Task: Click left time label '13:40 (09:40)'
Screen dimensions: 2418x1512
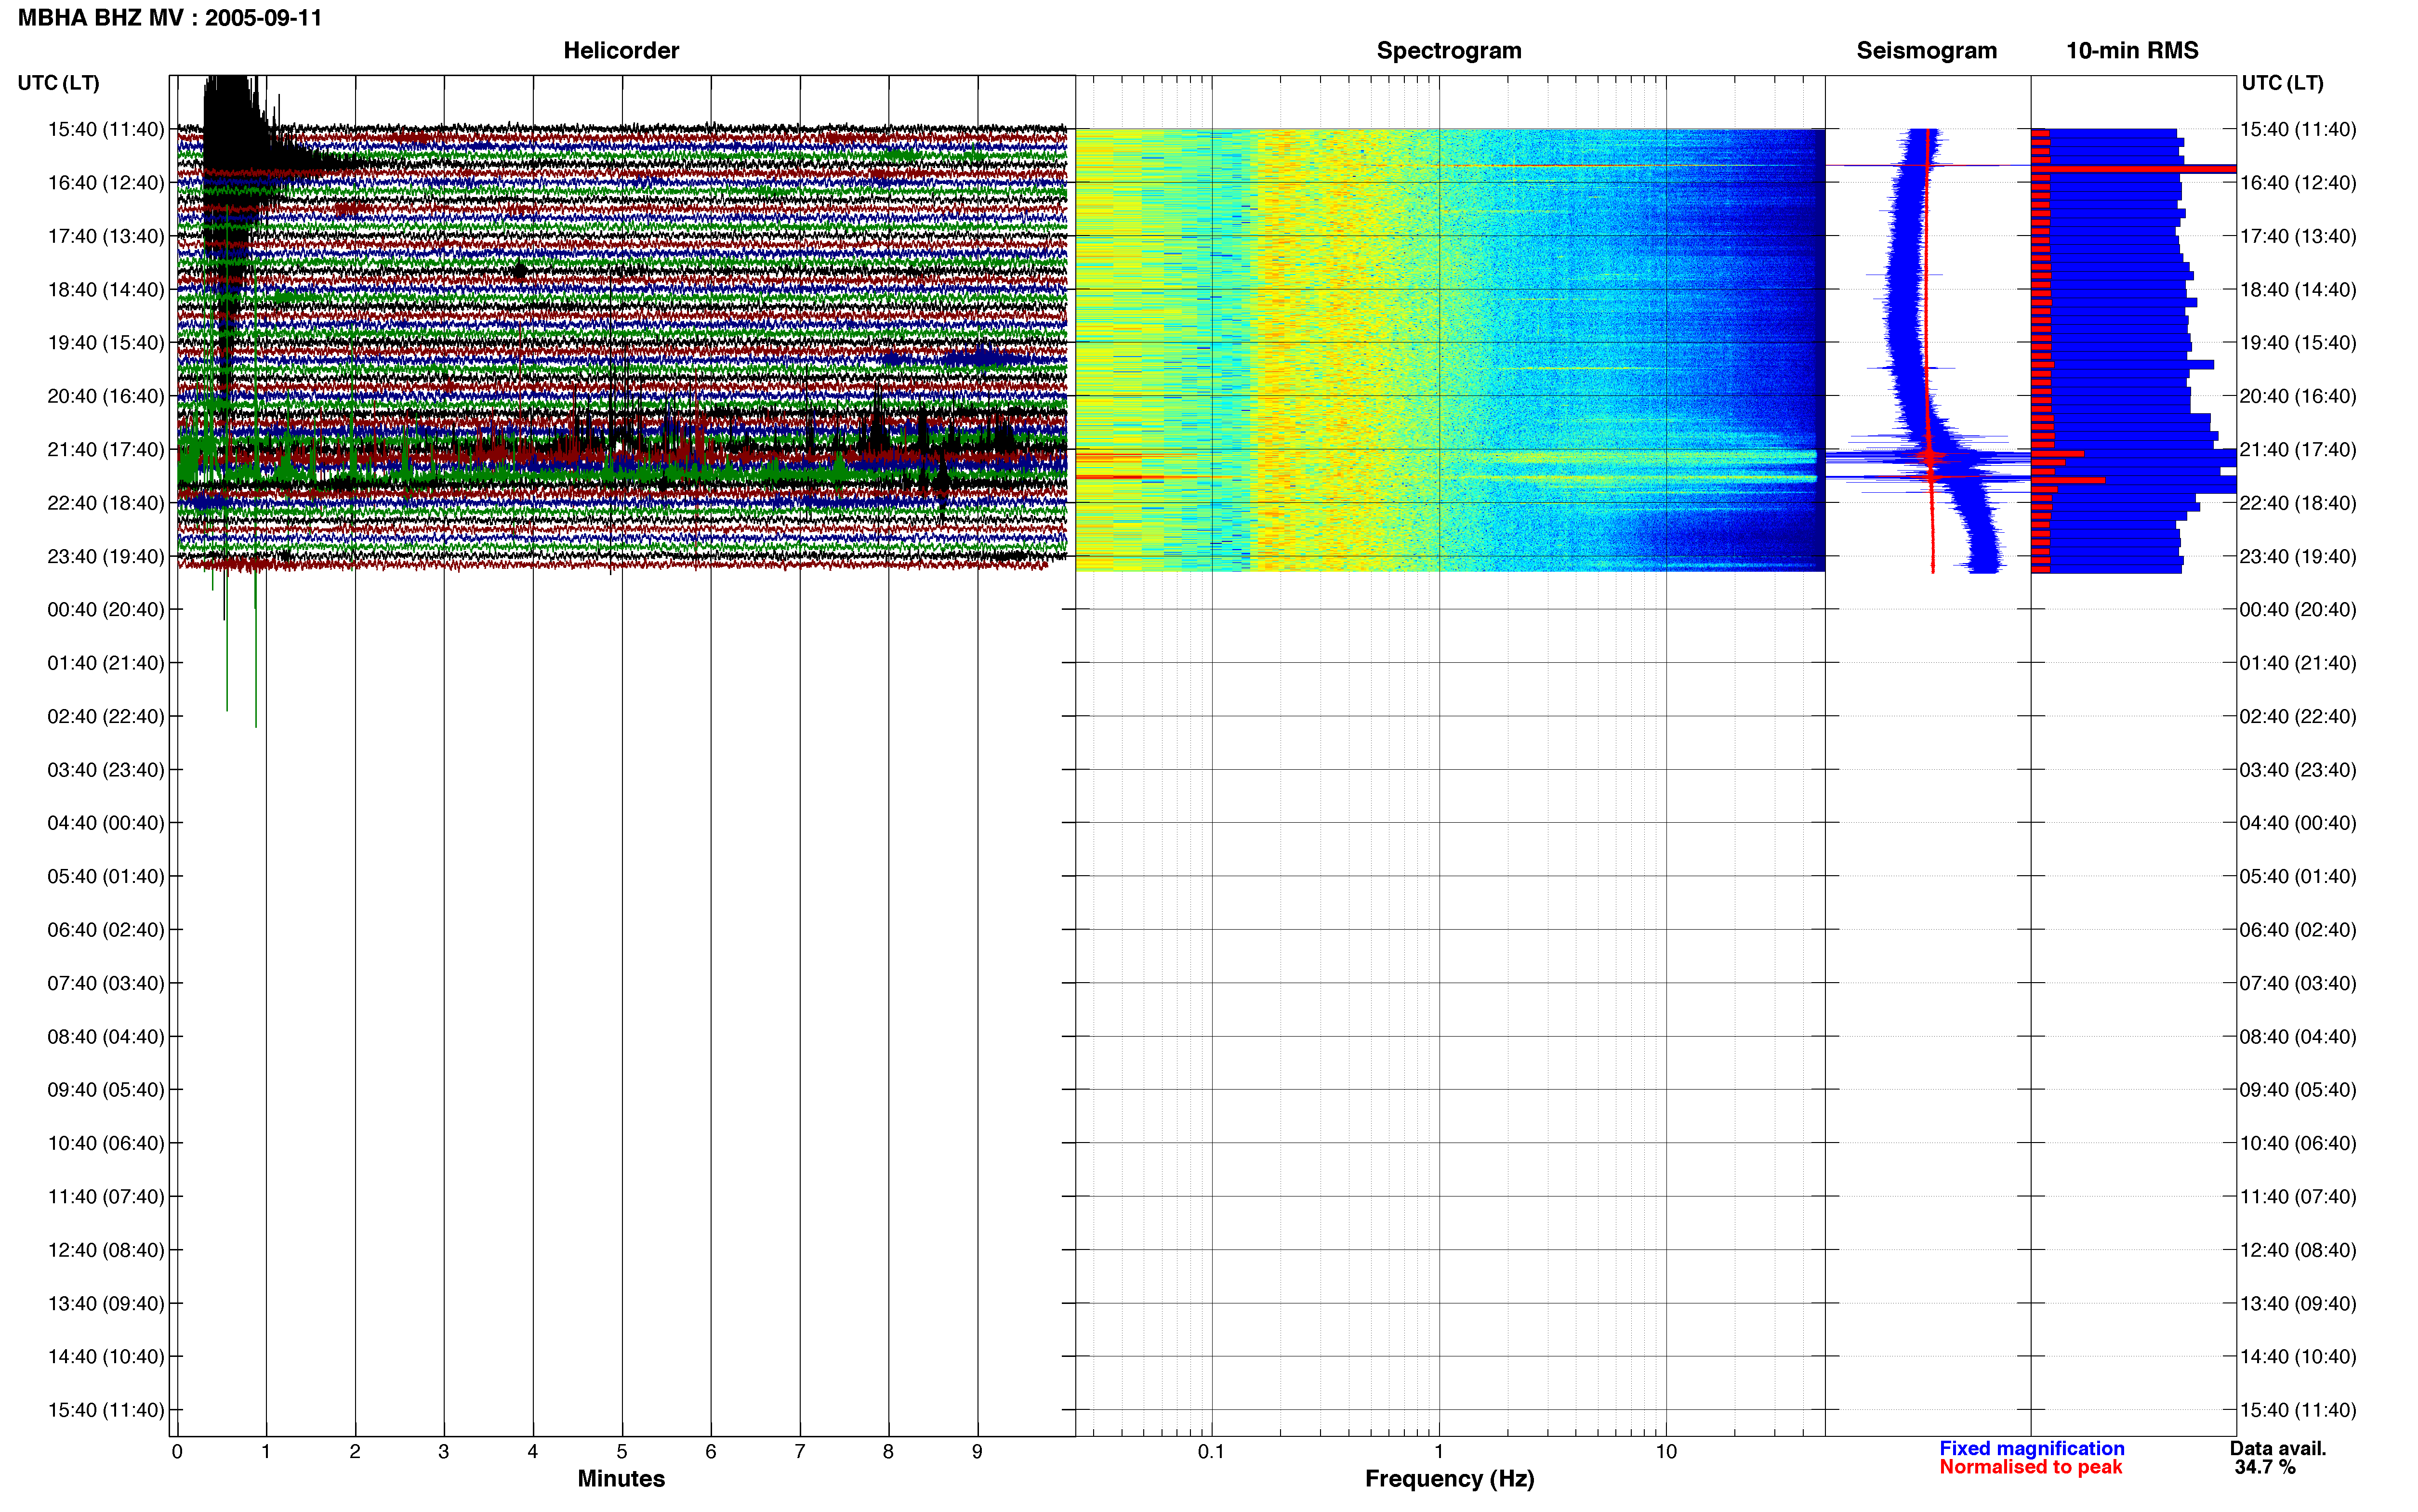Action: (x=106, y=1304)
